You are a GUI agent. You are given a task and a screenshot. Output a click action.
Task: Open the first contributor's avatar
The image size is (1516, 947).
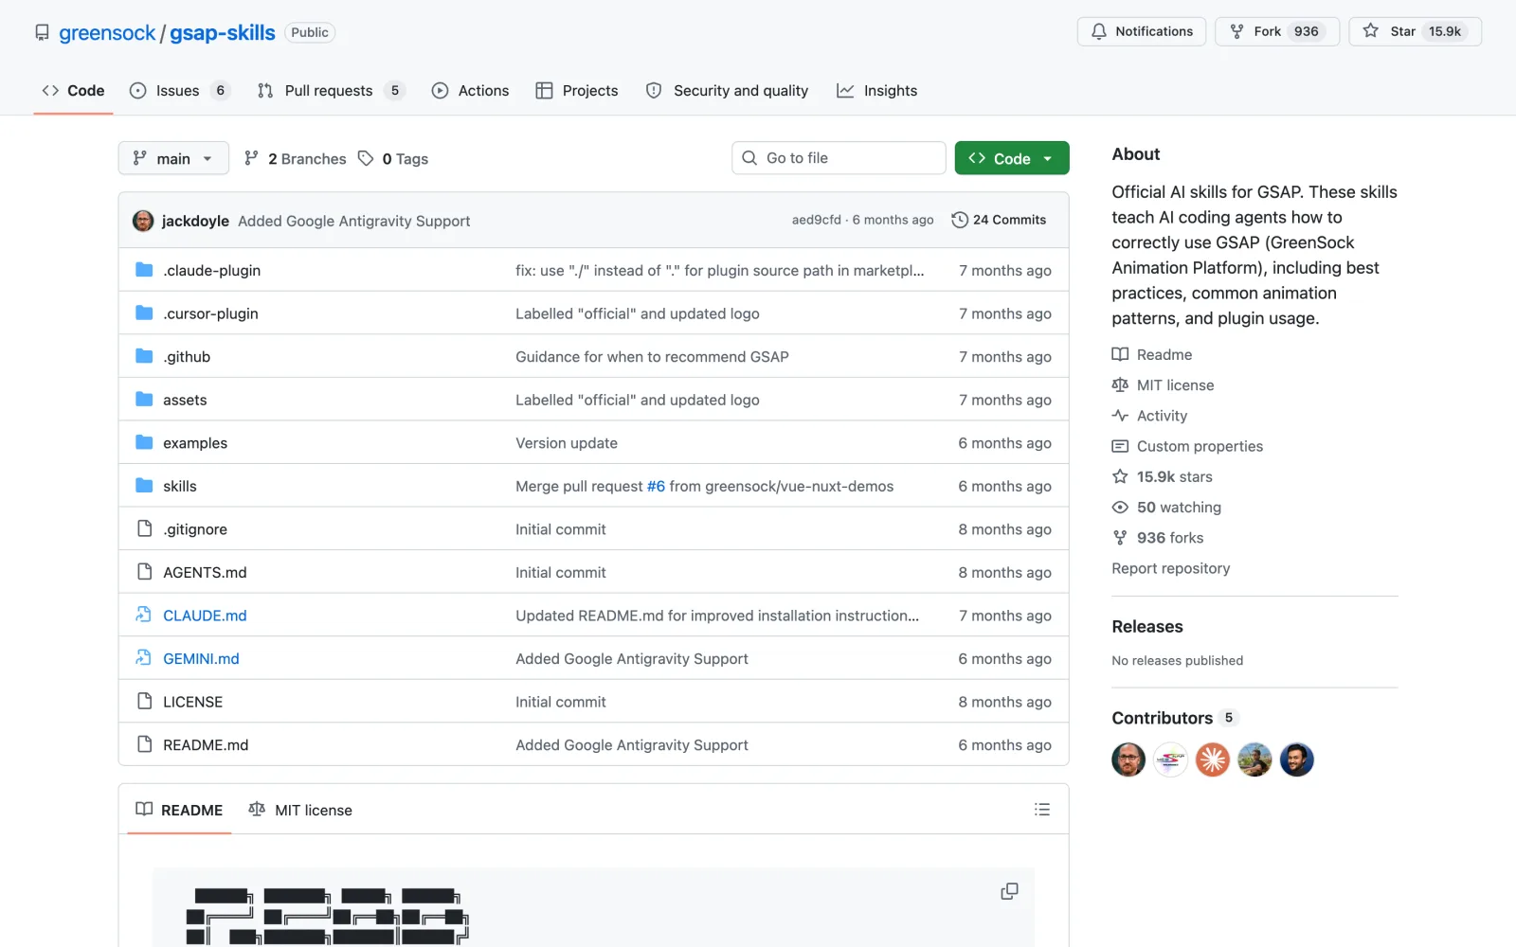point(1128,759)
